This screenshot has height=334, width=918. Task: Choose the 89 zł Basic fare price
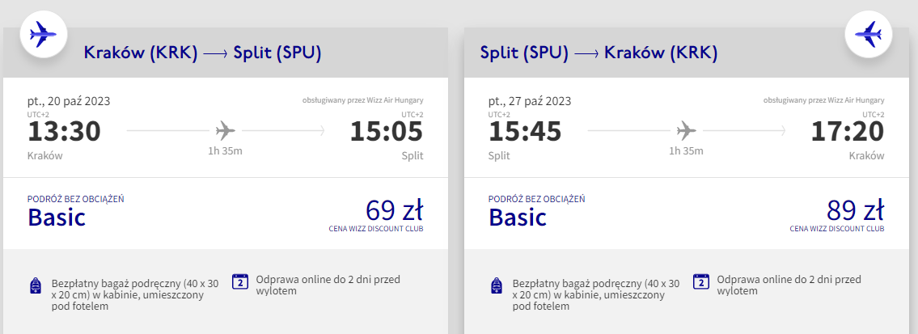point(855,210)
